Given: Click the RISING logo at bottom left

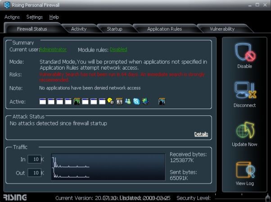Looking at the screenshot, I should (15, 198).
